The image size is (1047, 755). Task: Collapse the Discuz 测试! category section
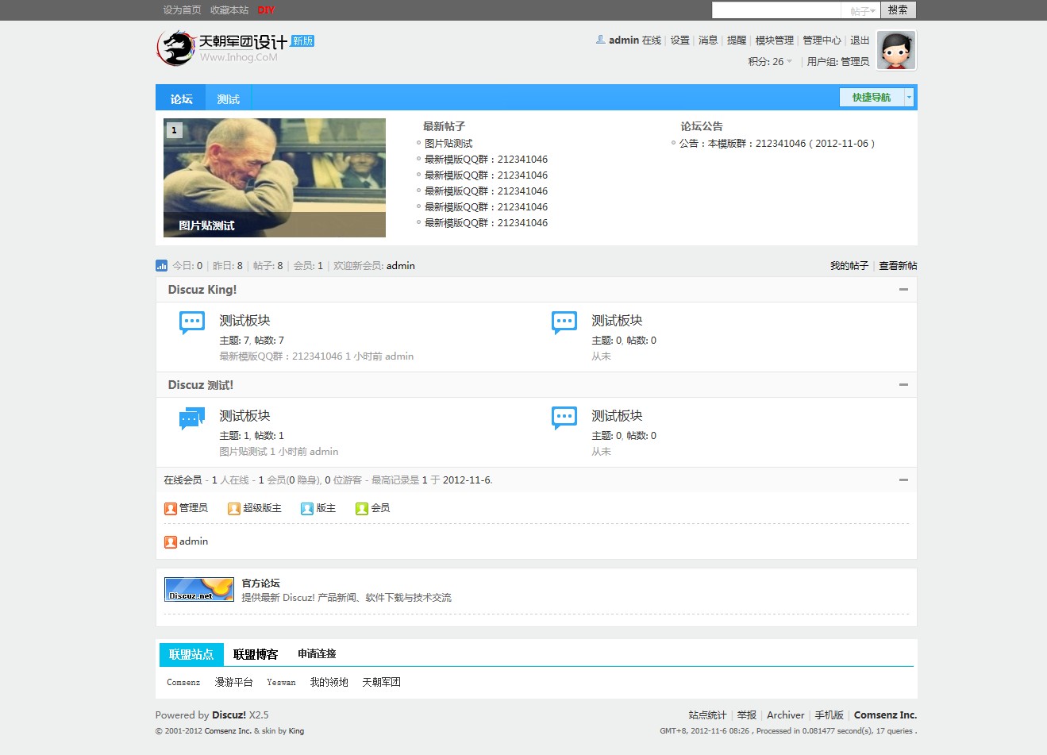[x=903, y=385]
